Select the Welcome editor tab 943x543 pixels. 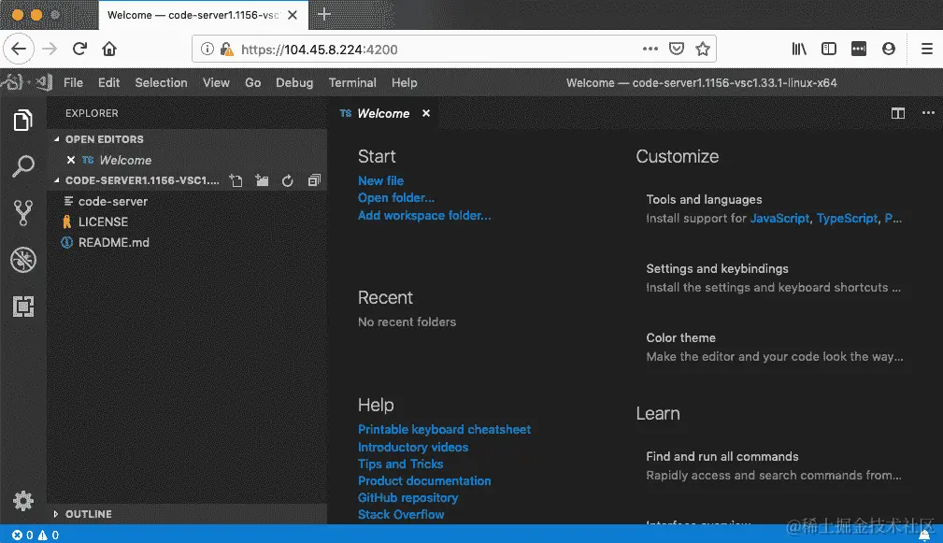pyautogui.click(x=383, y=113)
